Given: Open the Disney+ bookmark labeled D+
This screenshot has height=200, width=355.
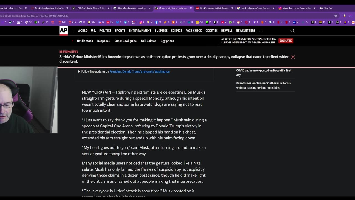Looking at the screenshot, I should pos(305,22).
